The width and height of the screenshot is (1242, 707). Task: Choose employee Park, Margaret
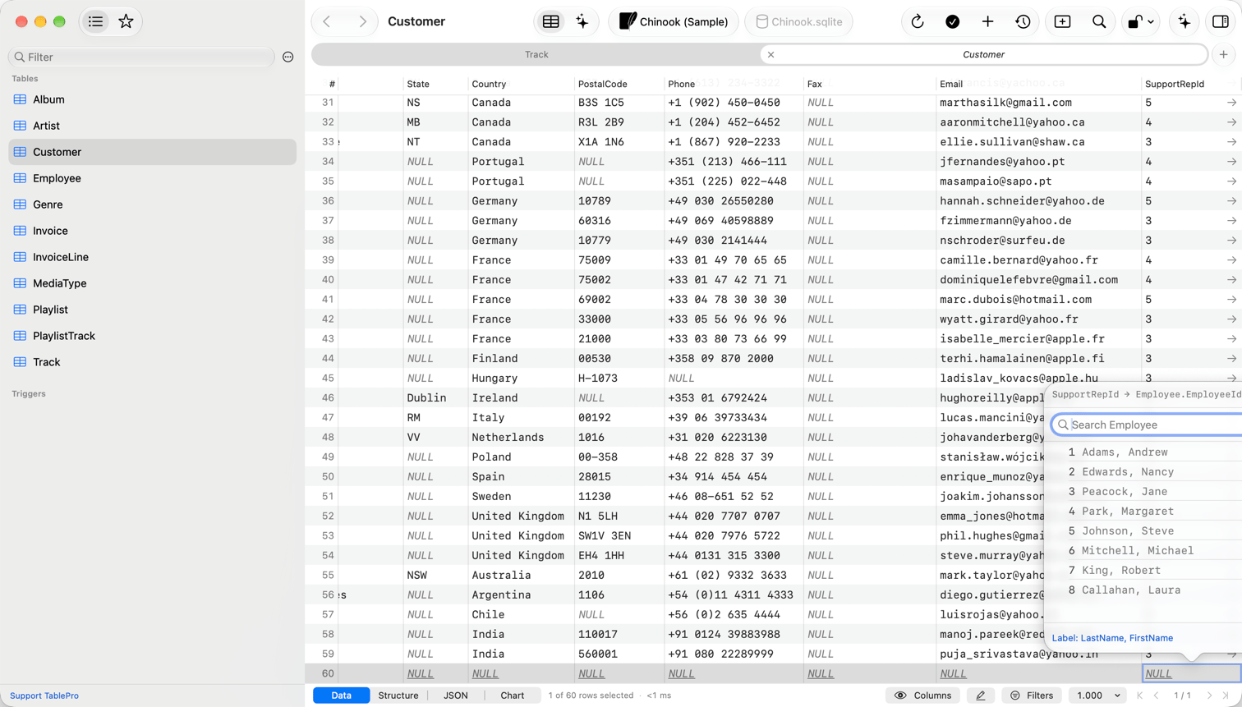click(x=1143, y=512)
